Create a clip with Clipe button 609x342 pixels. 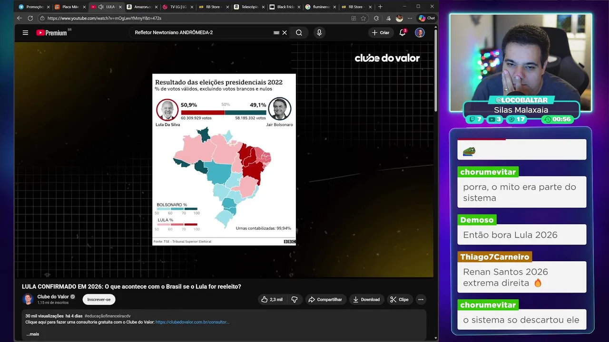pyautogui.click(x=399, y=299)
